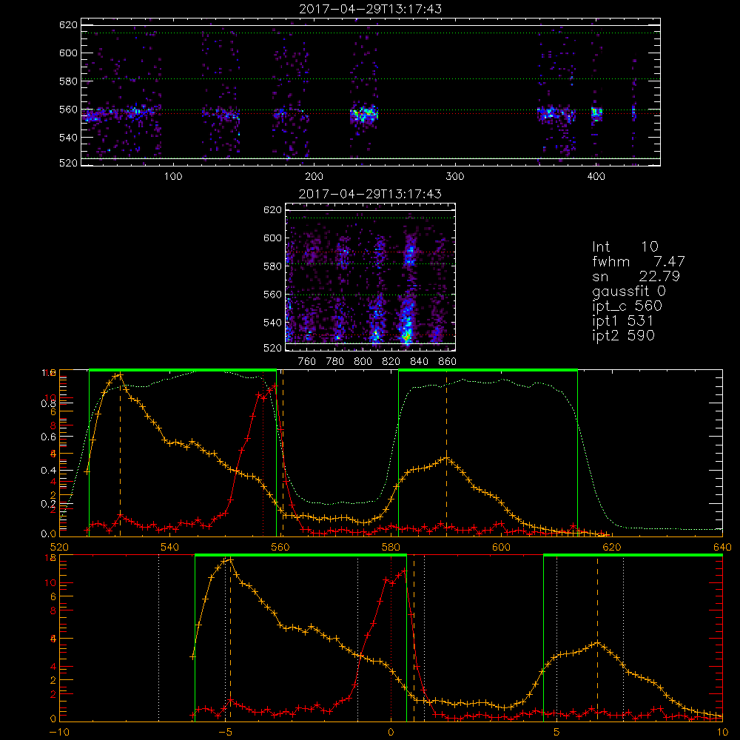The image size is (740, 740).
Task: Click x-axis label 780 under middle image
Action: pos(335,362)
